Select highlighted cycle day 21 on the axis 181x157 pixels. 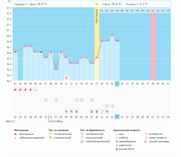coord(117,83)
